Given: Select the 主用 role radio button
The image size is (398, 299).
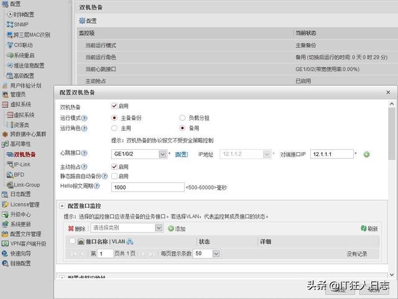Looking at the screenshot, I should coord(114,128).
